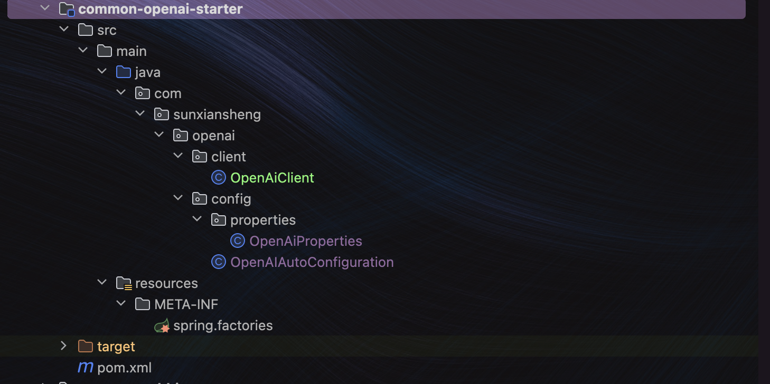Select the sunxiansheng package
Viewport: 770px width, 384px height.
coord(217,114)
